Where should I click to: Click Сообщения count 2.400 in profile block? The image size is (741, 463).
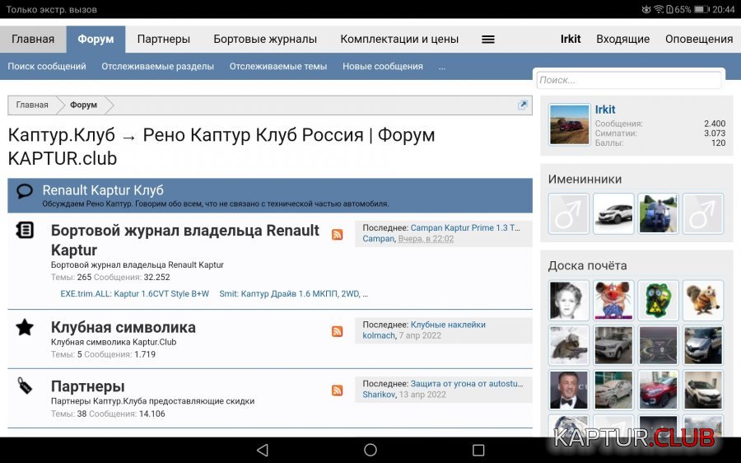[x=715, y=124]
